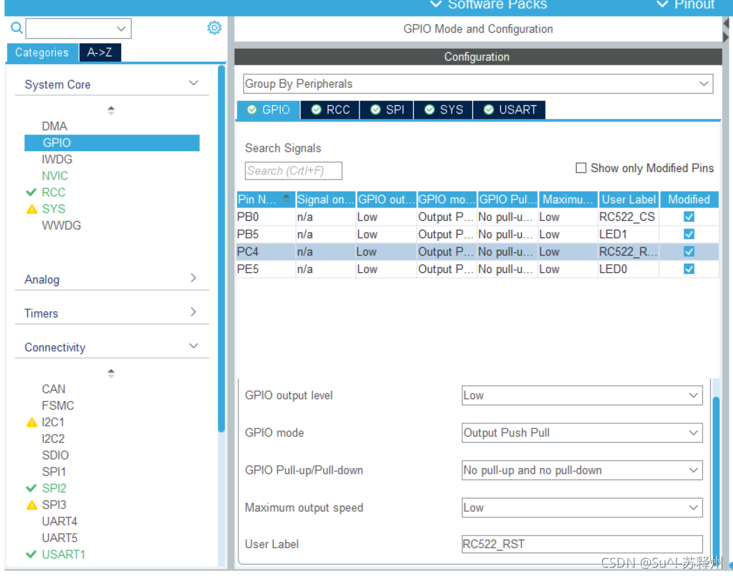Open the Maximum output speed dropdown
The height and width of the screenshot is (576, 733).
[x=582, y=508]
